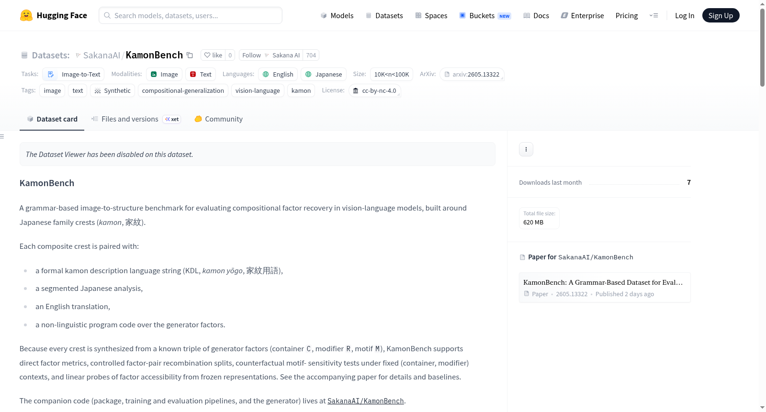Viewport: 766px width, 412px height.
Task: Click the Total file size 620 MB box
Action: (x=539, y=218)
